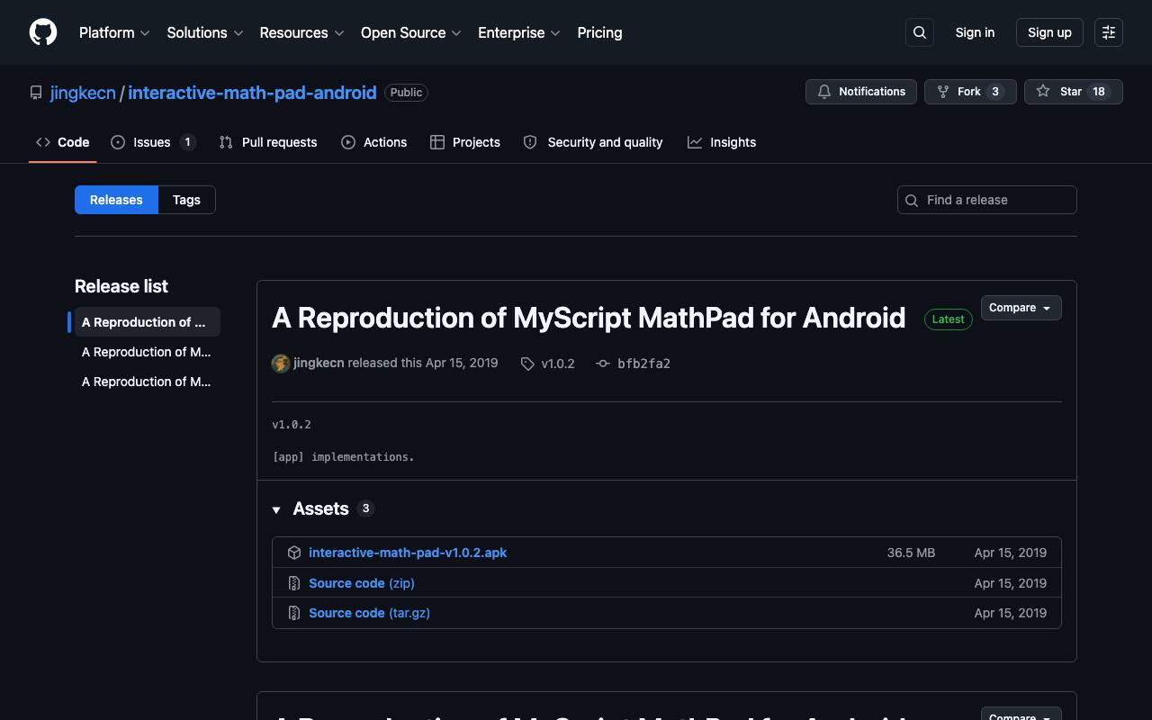Open the Compare dropdown for v1.0.2
1152x720 pixels.
pyautogui.click(x=1021, y=308)
